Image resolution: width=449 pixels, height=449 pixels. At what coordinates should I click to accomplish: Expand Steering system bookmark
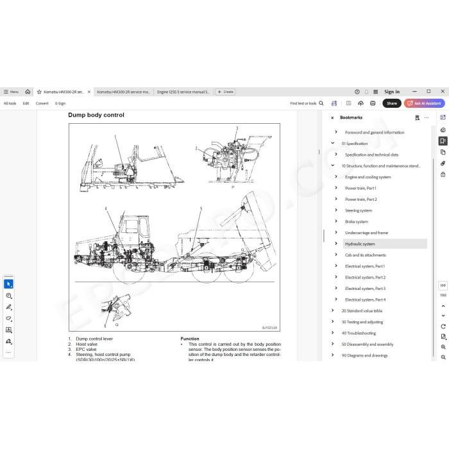pos(336,210)
